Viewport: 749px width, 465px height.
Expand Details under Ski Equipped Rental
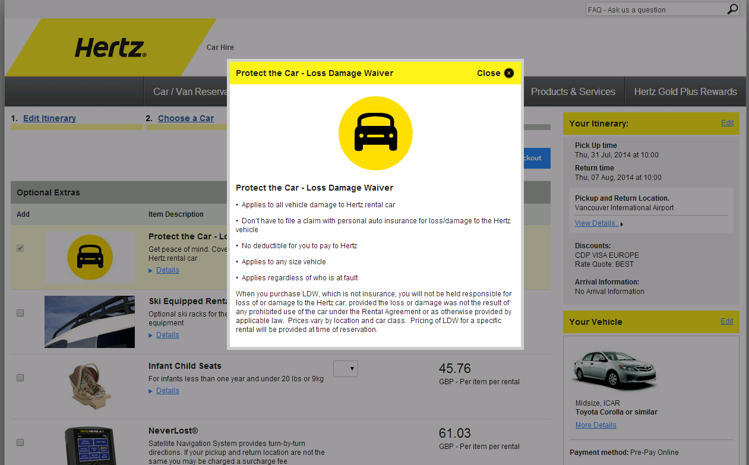pos(168,335)
